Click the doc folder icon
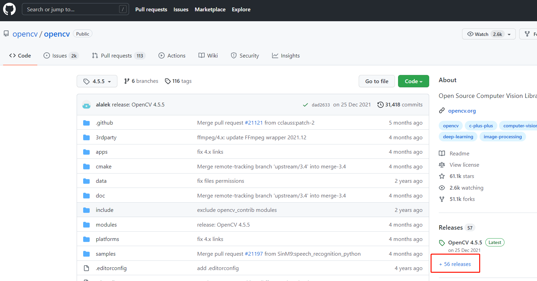This screenshot has height=281, width=537. click(x=87, y=196)
